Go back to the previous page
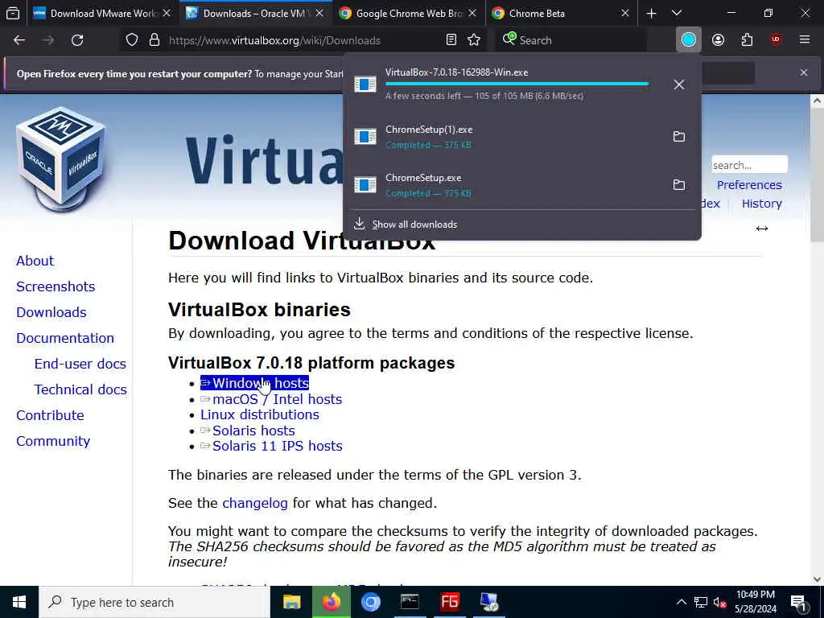Viewport: 824px width, 618px height. point(19,40)
